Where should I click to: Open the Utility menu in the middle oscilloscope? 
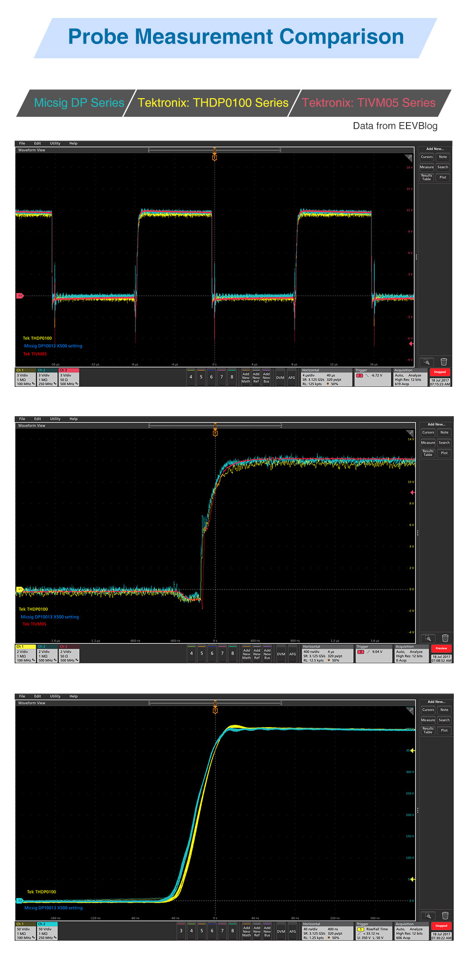click(x=55, y=419)
